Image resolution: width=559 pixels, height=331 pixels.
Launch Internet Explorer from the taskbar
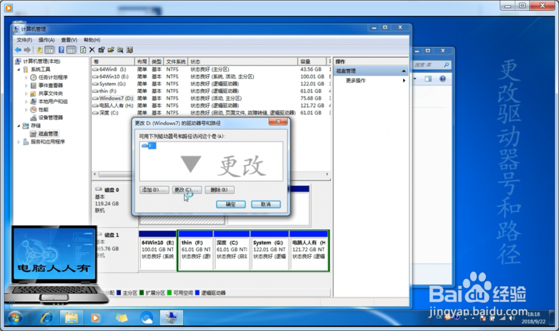[x=46, y=318]
